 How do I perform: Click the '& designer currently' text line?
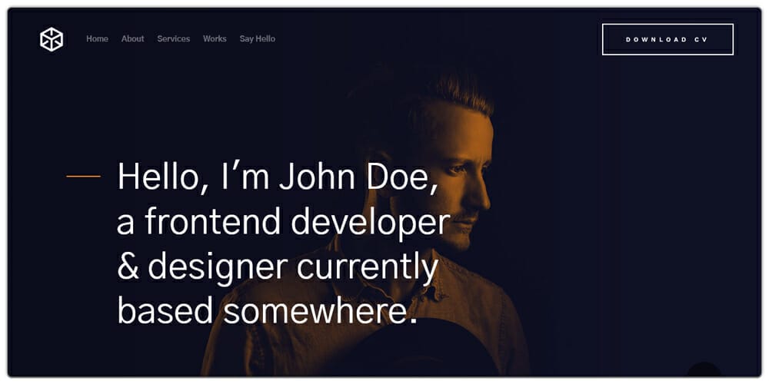(x=278, y=267)
